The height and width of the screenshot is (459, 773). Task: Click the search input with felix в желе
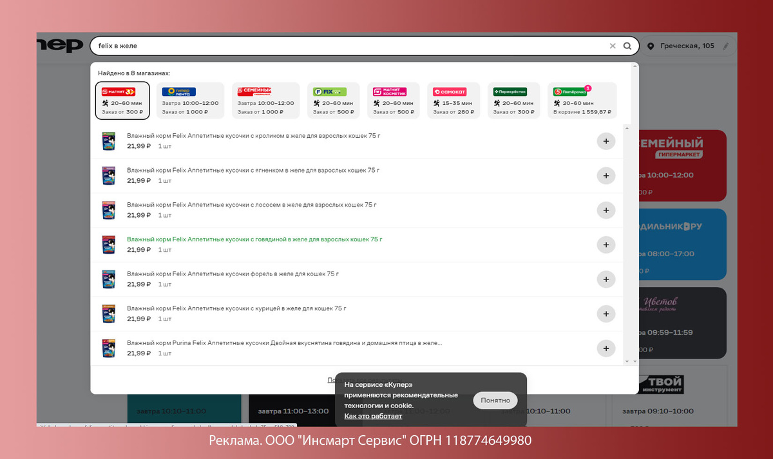click(x=348, y=46)
